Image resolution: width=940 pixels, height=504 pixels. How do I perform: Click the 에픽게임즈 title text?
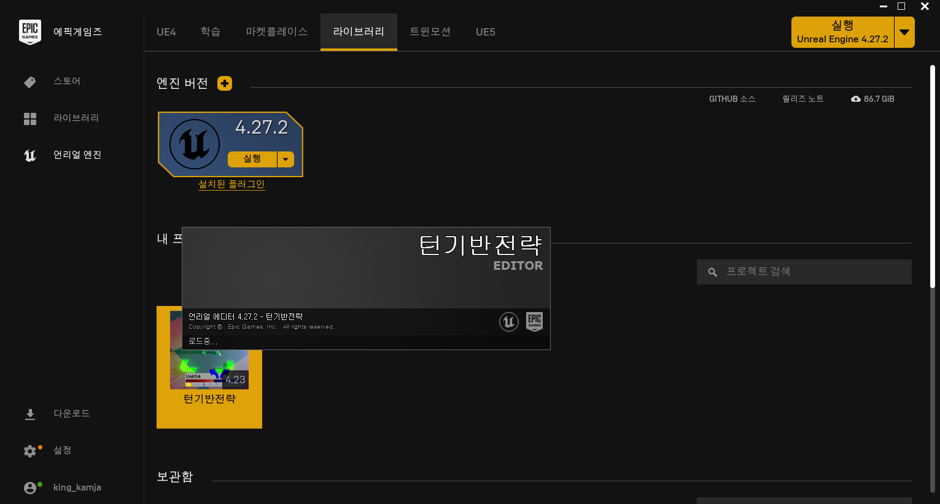[78, 32]
